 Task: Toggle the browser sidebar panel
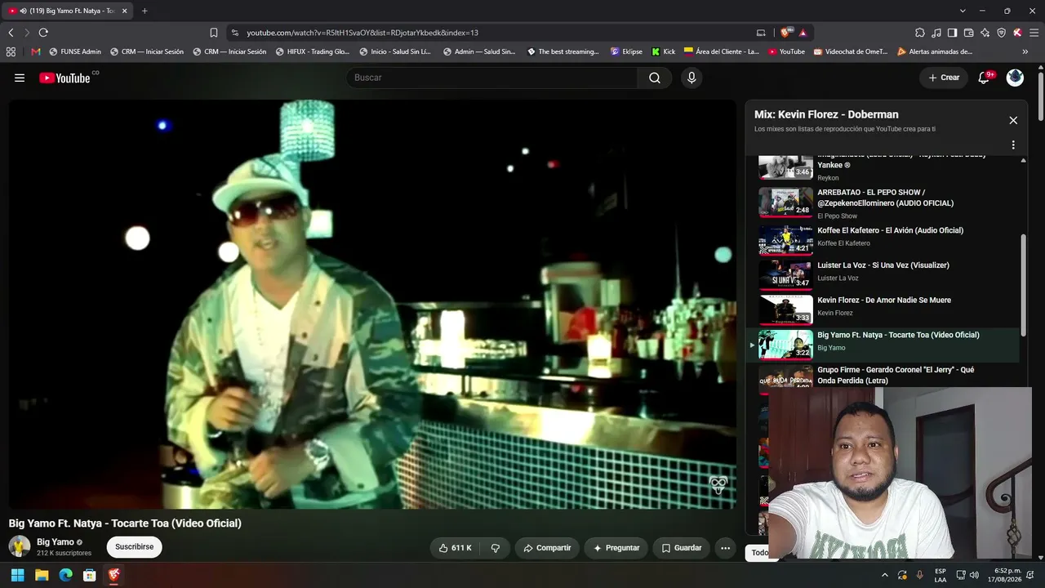[x=952, y=33]
